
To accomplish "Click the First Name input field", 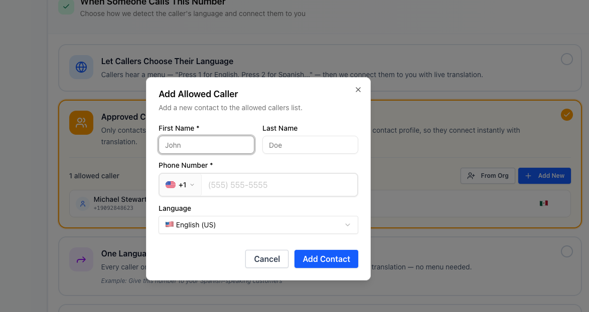I will pos(206,145).
